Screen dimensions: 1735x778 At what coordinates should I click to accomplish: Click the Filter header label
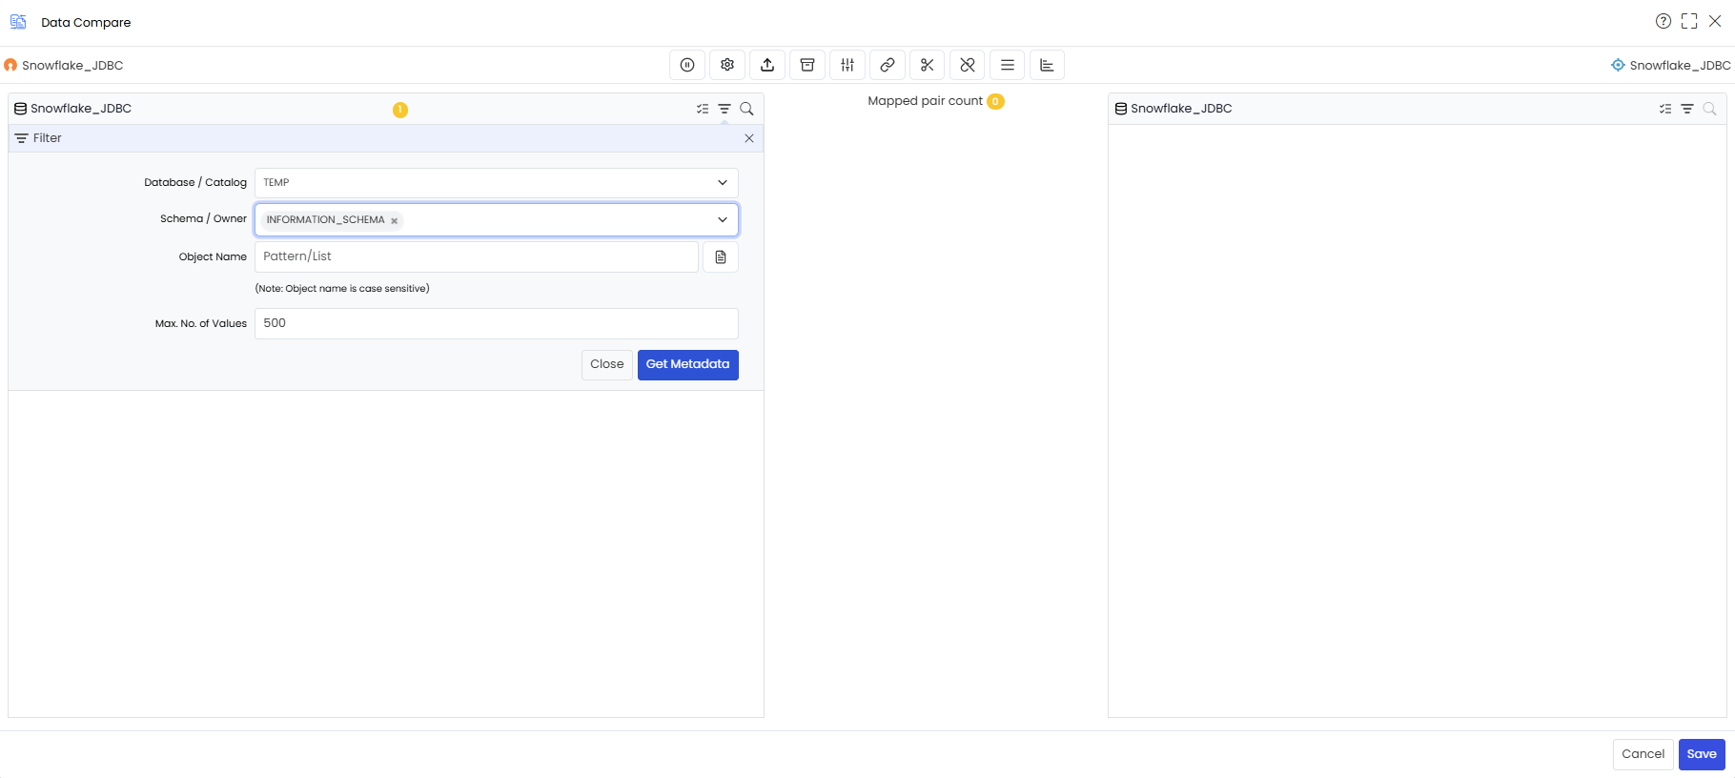pyautogui.click(x=47, y=138)
